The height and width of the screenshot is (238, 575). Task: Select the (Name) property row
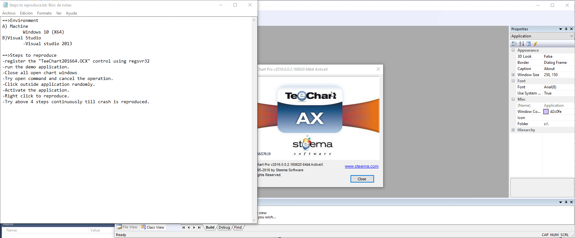542,105
